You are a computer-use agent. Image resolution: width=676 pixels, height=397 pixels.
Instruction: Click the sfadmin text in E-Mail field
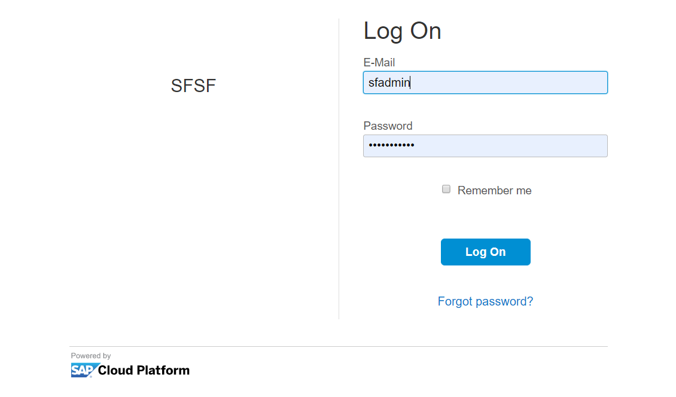click(x=389, y=83)
